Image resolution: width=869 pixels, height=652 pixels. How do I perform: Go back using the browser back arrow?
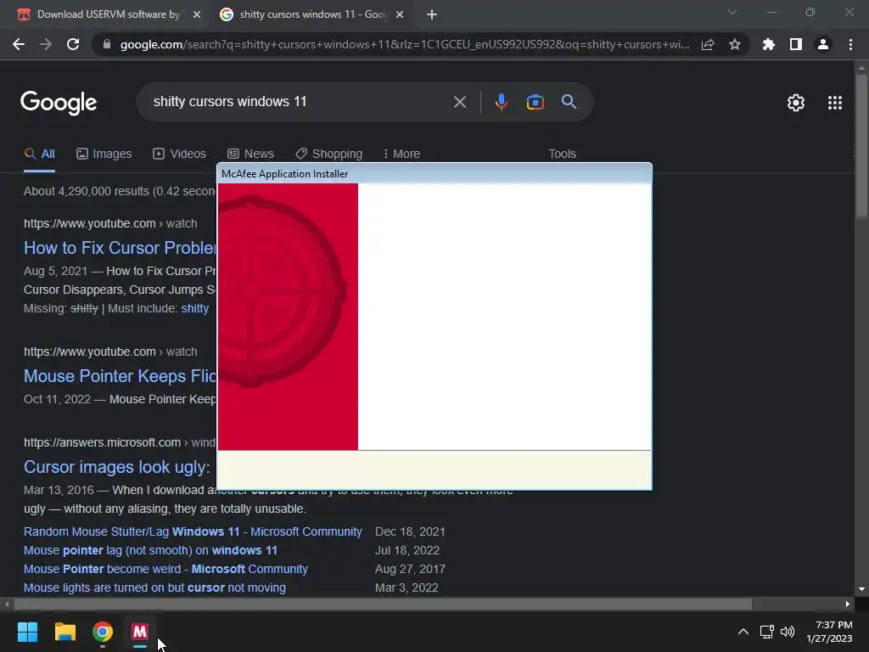19,44
